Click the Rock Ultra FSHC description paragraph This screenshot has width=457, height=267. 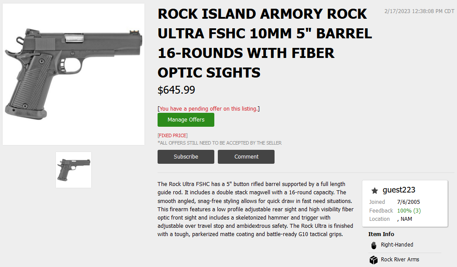255,209
